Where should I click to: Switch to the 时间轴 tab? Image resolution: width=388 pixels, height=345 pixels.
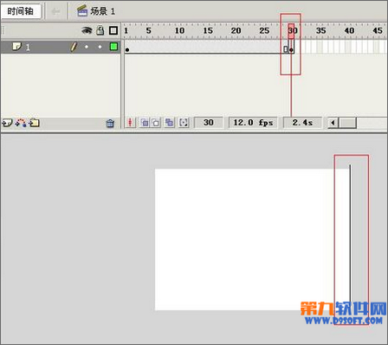tap(21, 11)
